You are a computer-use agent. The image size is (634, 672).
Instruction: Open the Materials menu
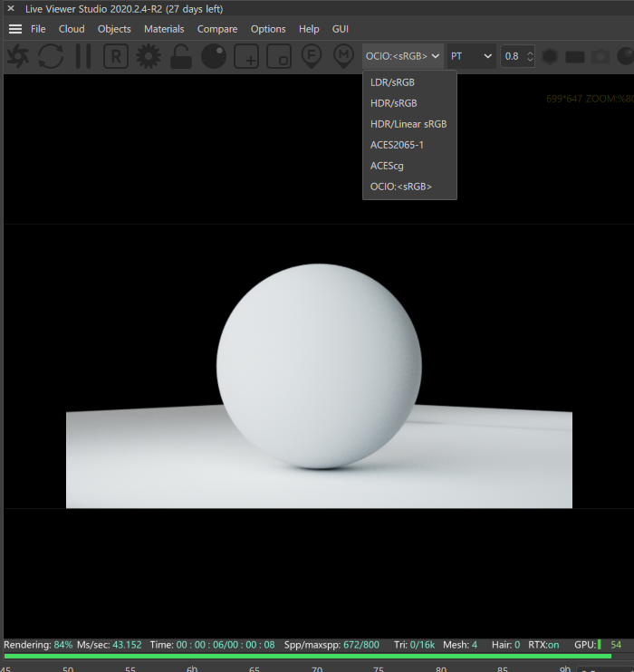pyautogui.click(x=164, y=29)
